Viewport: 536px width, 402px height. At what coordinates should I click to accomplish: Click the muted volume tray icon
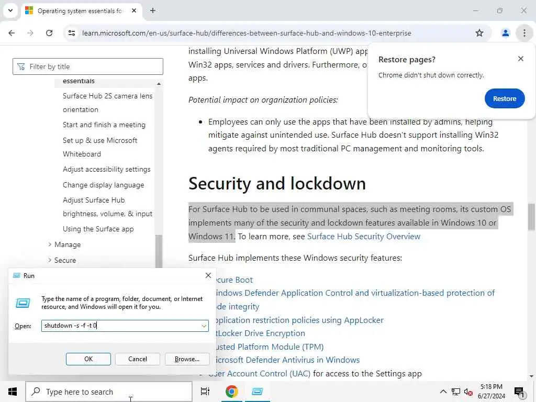pyautogui.click(x=468, y=392)
